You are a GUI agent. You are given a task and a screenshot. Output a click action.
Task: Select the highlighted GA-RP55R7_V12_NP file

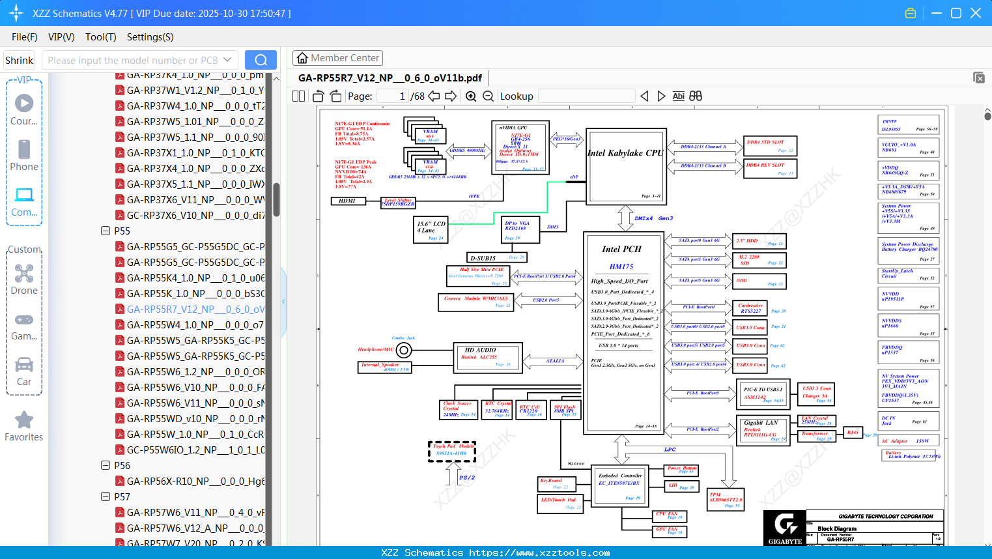pos(190,309)
